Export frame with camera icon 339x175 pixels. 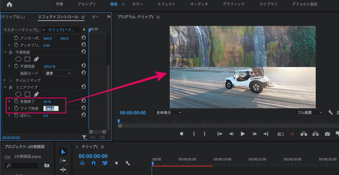coord(327,134)
